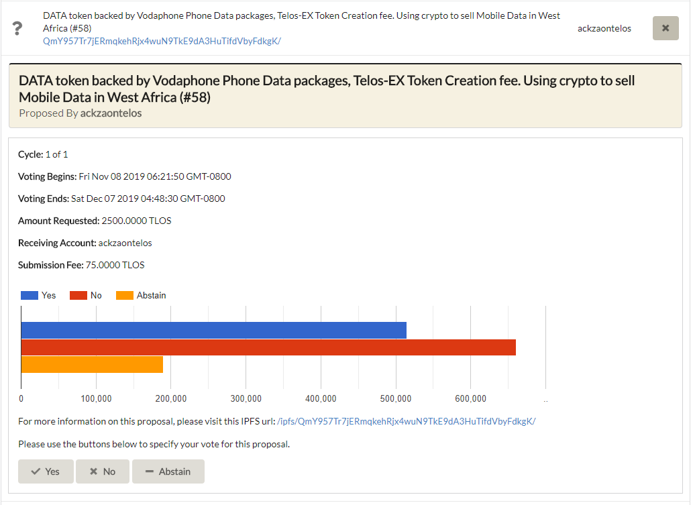Click the proposal title heading in beige panel
The width and height of the screenshot is (693, 505).
pyautogui.click(x=327, y=89)
